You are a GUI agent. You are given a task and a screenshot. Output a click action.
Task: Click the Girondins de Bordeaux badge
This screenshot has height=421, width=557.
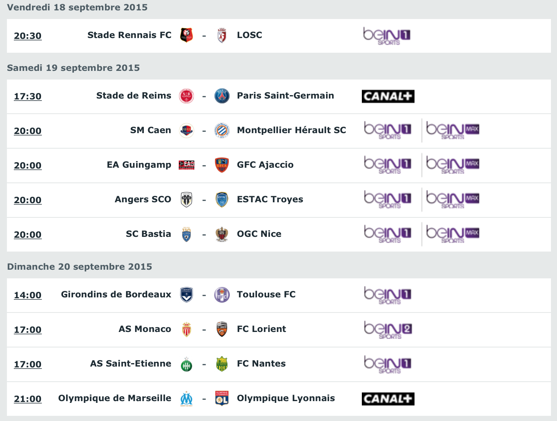click(x=186, y=294)
